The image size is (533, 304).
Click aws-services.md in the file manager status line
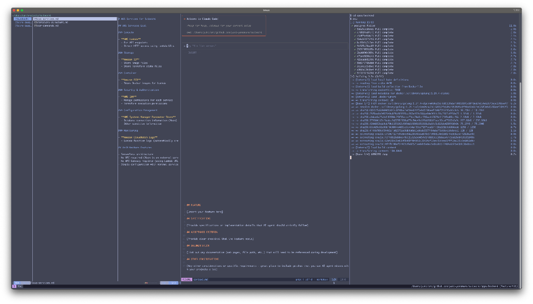tap(43, 283)
